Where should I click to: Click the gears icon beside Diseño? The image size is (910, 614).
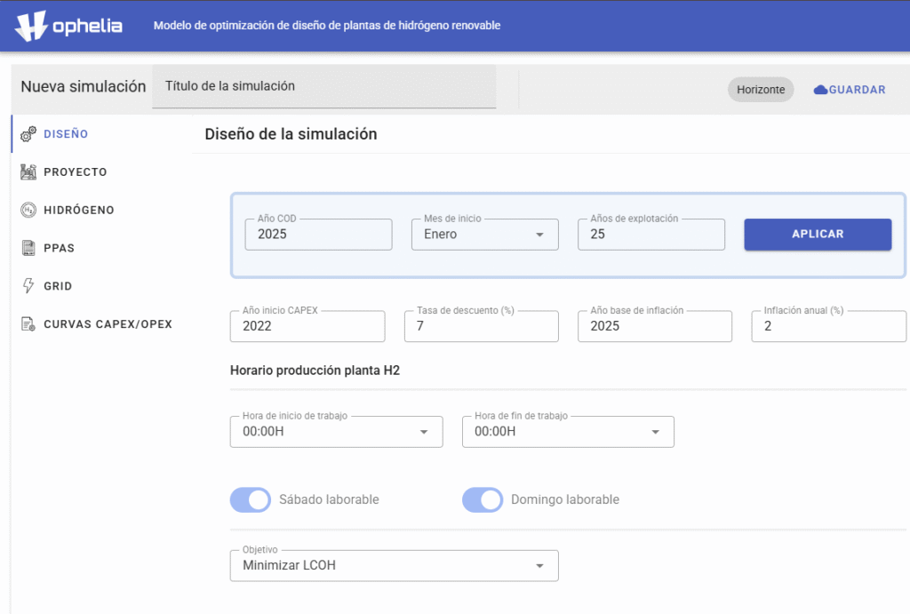pyautogui.click(x=28, y=134)
